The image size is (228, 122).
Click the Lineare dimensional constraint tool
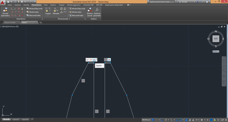pyautogui.click(x=48, y=11)
